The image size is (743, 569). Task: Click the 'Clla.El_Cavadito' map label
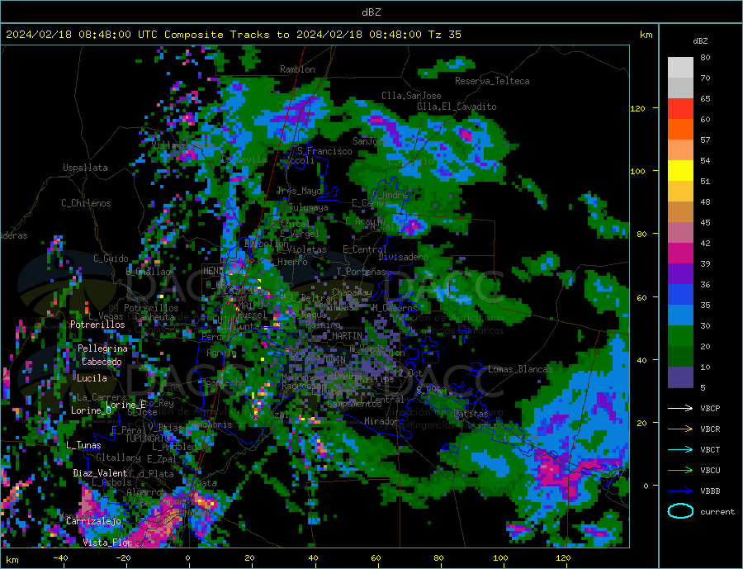pos(457,107)
